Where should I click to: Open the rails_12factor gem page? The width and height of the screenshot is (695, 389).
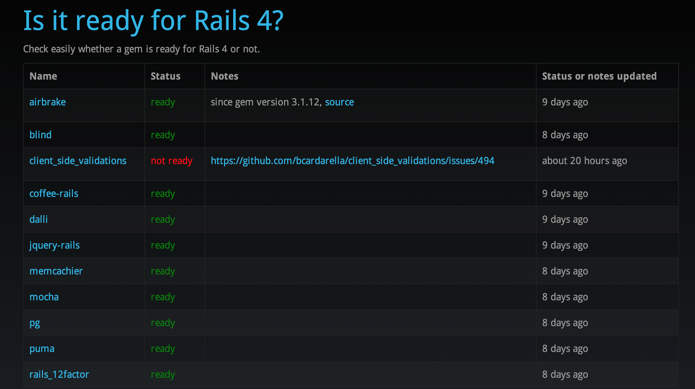click(59, 374)
